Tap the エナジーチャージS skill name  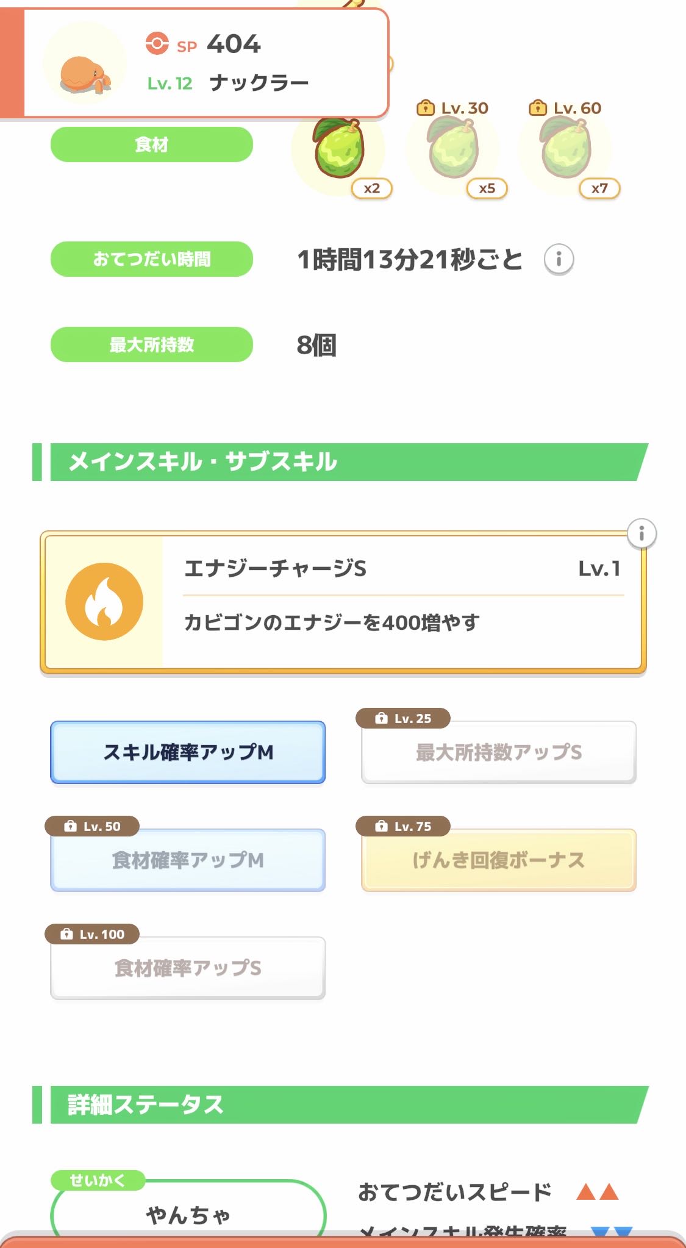[x=275, y=569]
